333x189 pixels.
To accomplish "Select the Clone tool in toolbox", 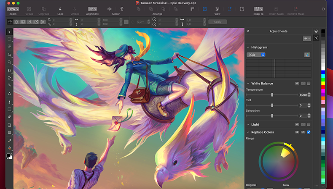I will coord(9,71).
